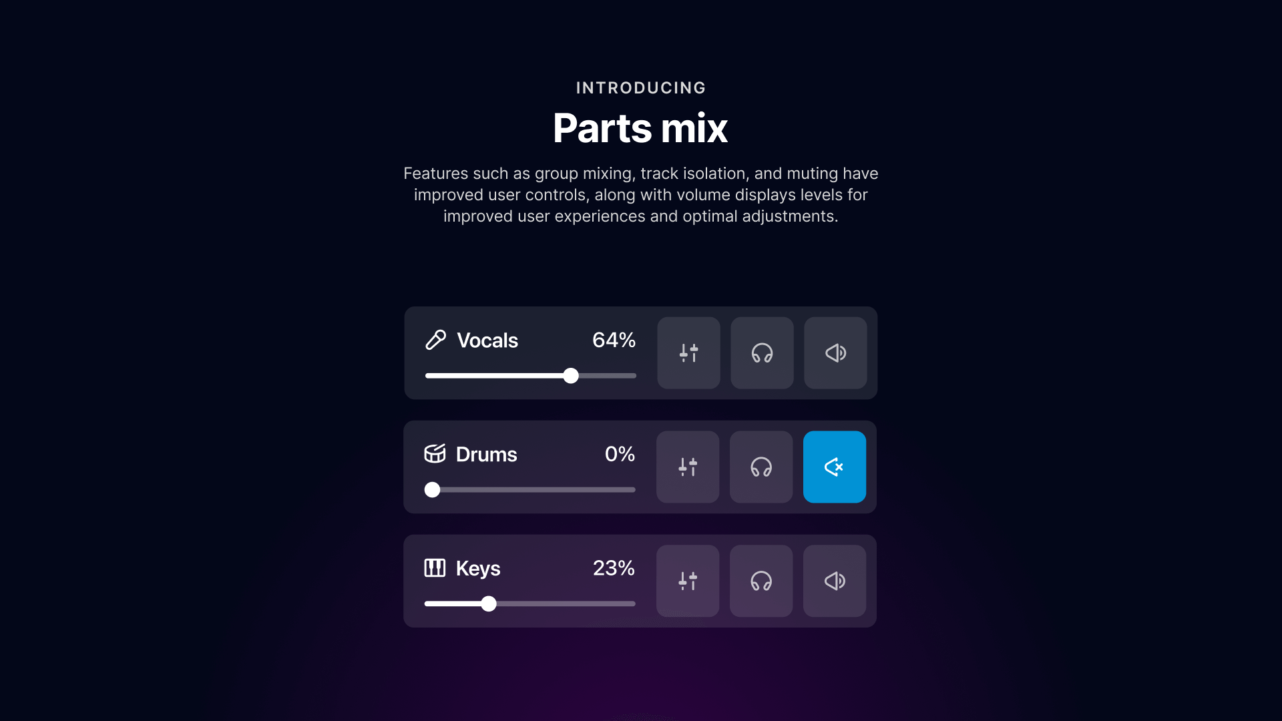Click the Drums drum icon
1282x721 pixels.
[435, 454]
